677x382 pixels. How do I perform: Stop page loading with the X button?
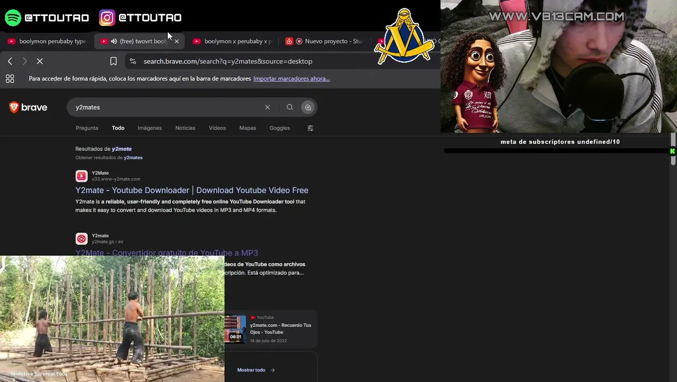pos(40,62)
